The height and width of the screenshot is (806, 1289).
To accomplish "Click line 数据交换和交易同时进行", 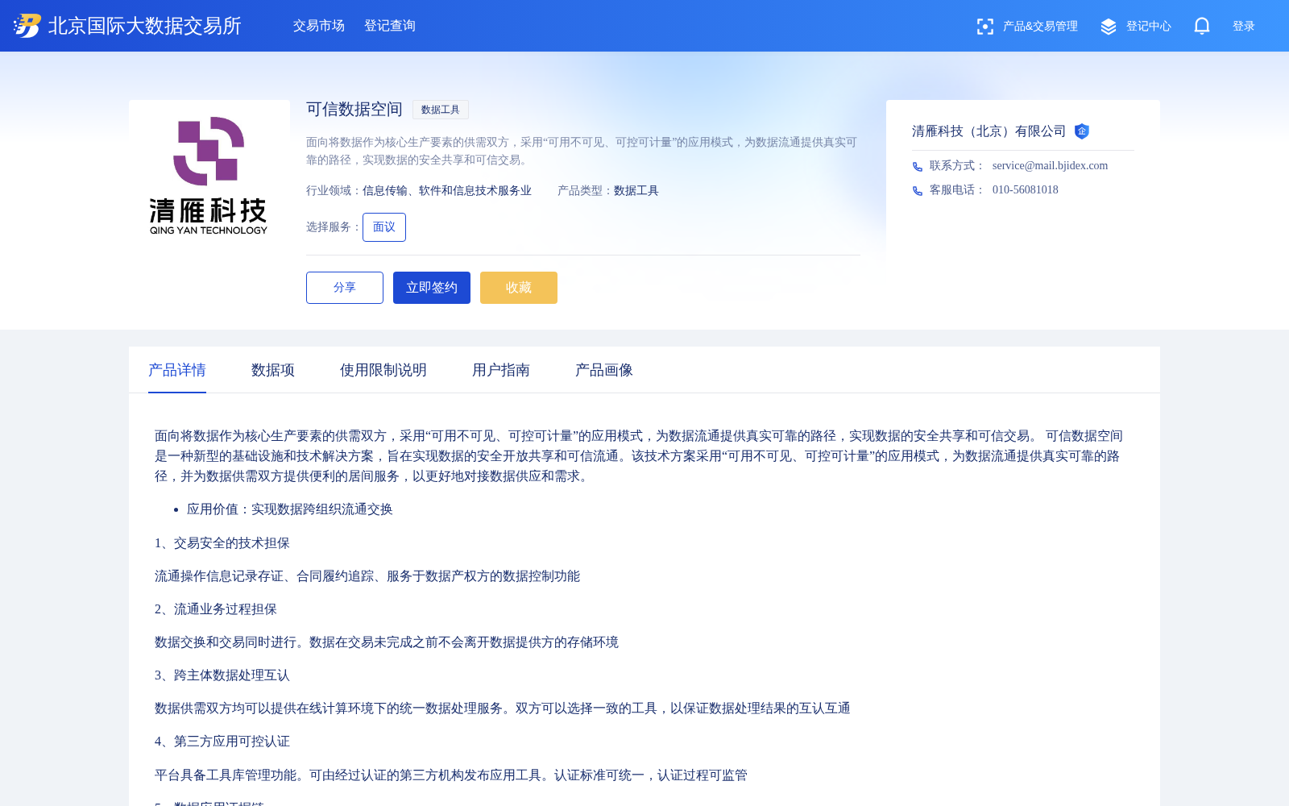I will pyautogui.click(x=387, y=642).
